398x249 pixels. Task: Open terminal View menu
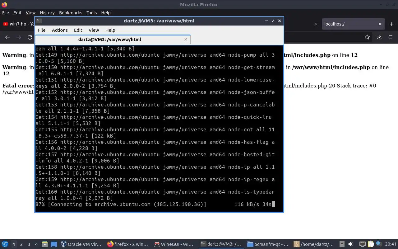click(x=94, y=30)
